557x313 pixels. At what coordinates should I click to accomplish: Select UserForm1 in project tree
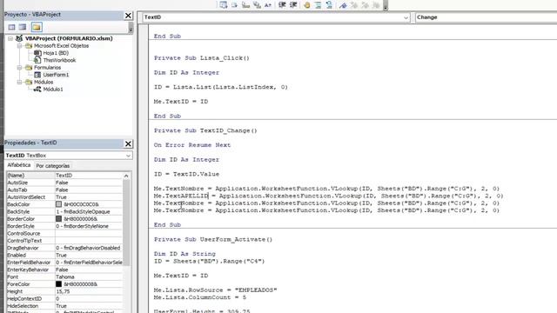click(x=56, y=75)
